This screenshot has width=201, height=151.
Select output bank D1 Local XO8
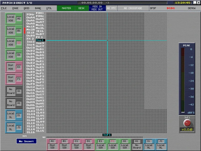[14, 55]
